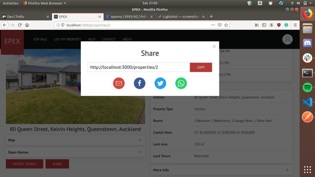Open the user profile avatar
The height and width of the screenshot is (177, 315).
click(287, 39)
